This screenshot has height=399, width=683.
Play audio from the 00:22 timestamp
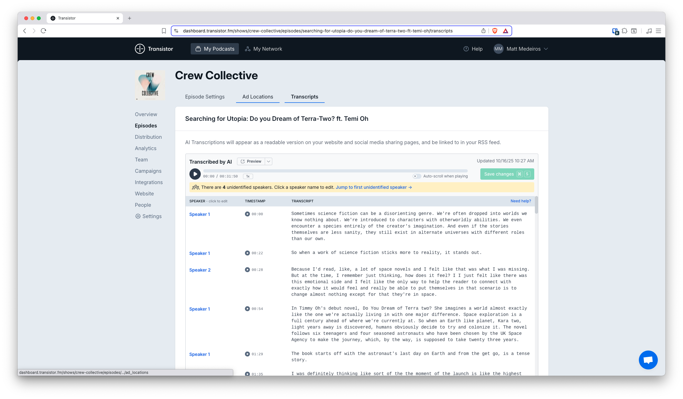(x=247, y=253)
